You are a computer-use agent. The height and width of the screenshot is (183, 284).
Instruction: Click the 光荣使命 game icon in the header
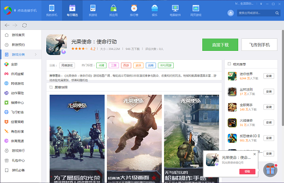coord(57,45)
